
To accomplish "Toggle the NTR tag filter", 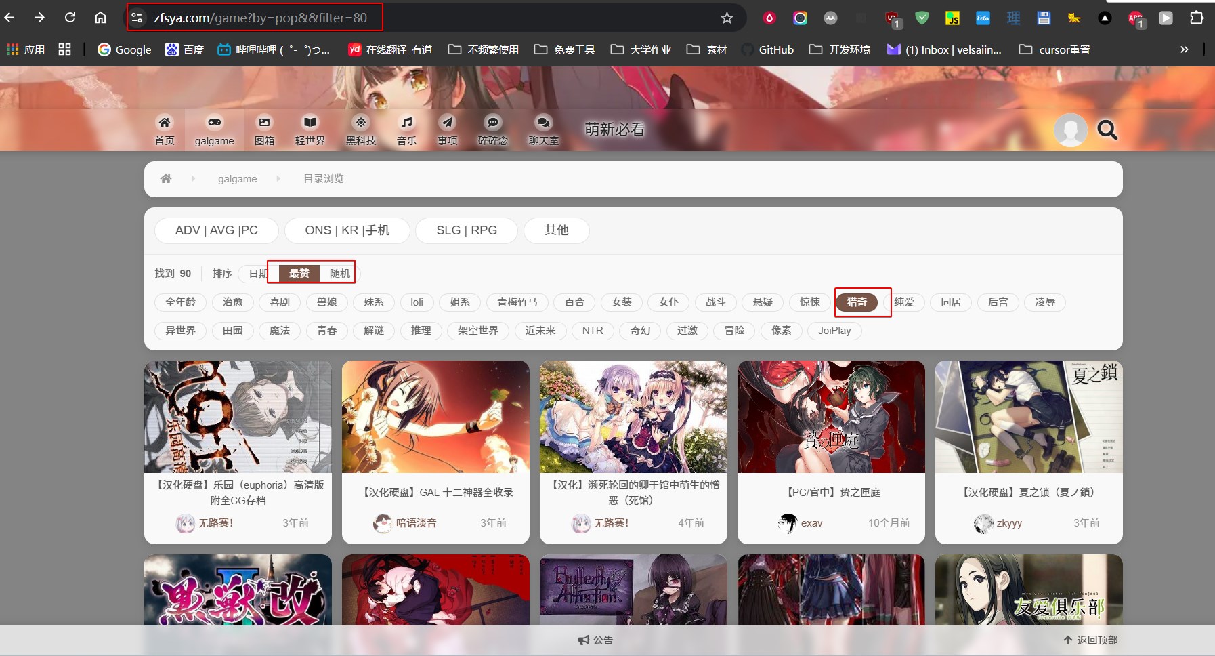I will (x=593, y=330).
